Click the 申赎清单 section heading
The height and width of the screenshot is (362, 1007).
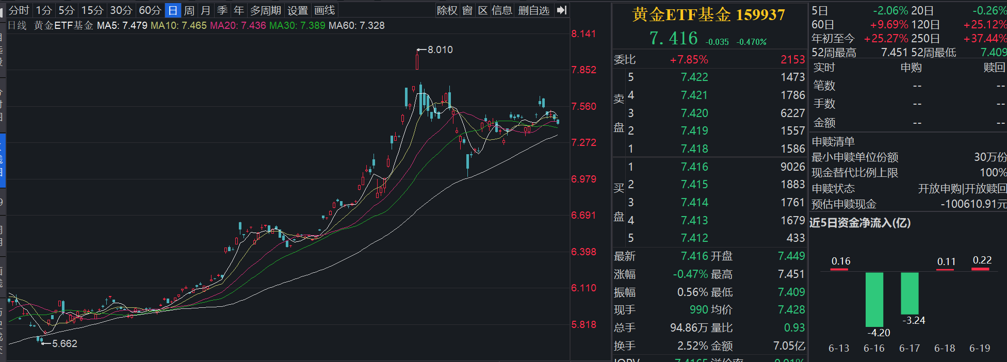pyautogui.click(x=833, y=142)
